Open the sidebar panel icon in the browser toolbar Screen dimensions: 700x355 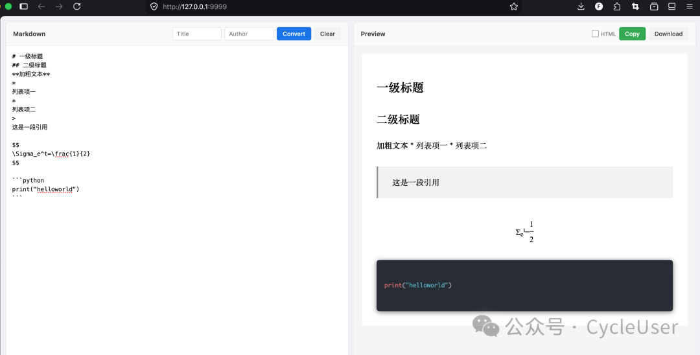[x=24, y=6]
